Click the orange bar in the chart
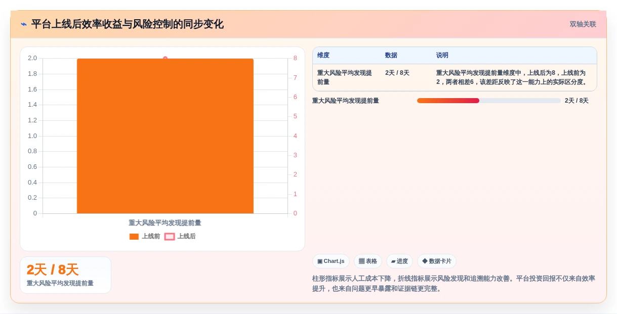617x314 pixels. coord(165,136)
